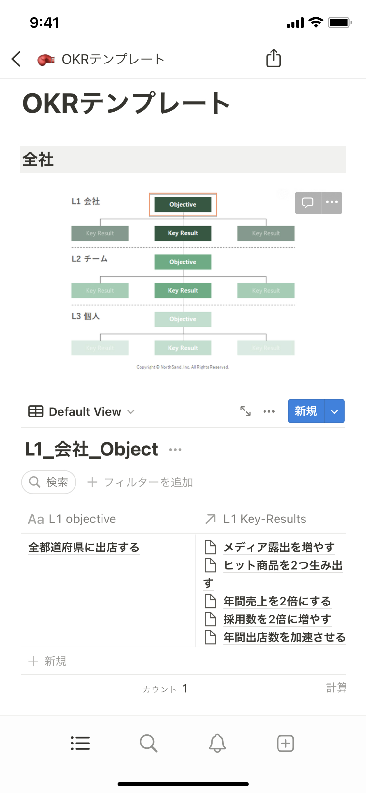This screenshot has width=366, height=793.
Task: Open the bottom bar page list icon
Action: [x=80, y=743]
